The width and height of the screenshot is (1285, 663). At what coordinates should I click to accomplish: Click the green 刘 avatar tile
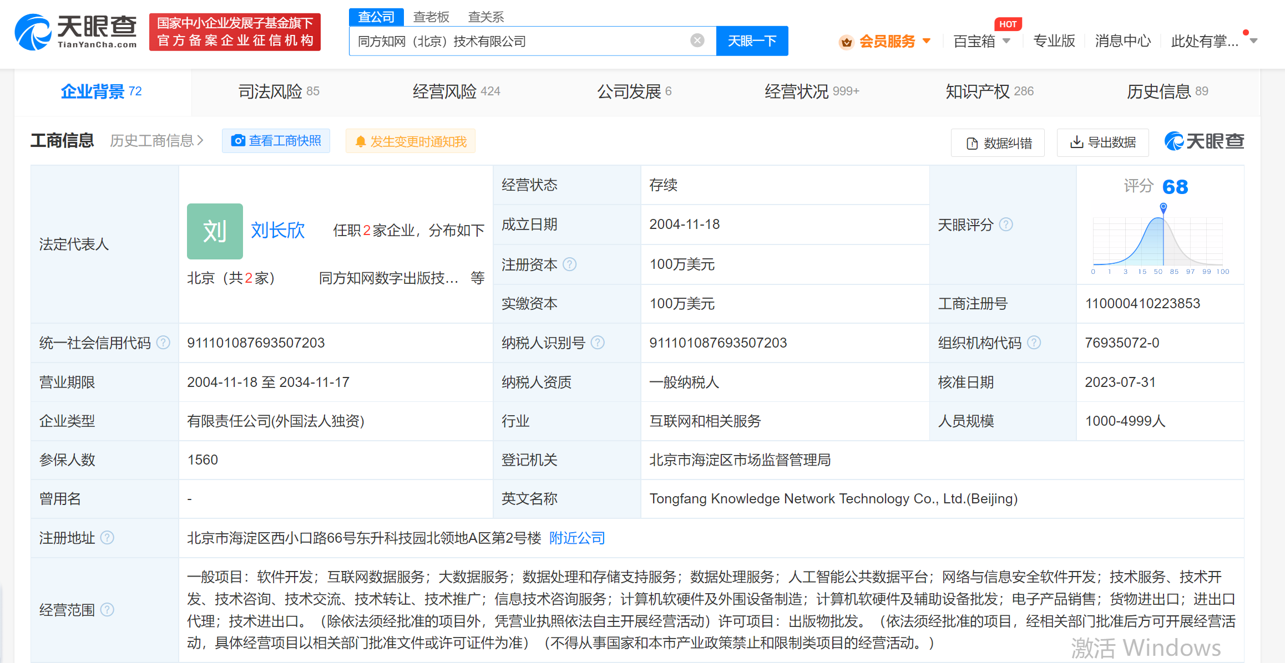pyautogui.click(x=215, y=231)
